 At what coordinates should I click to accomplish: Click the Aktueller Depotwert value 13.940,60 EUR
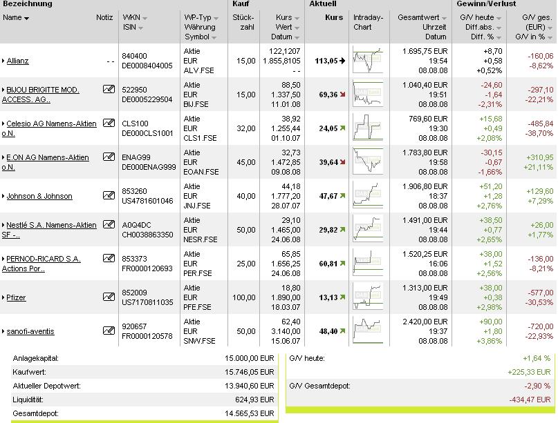pyautogui.click(x=249, y=386)
